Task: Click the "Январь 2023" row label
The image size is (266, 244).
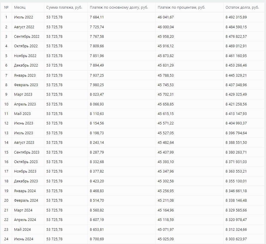Action: point(25,75)
